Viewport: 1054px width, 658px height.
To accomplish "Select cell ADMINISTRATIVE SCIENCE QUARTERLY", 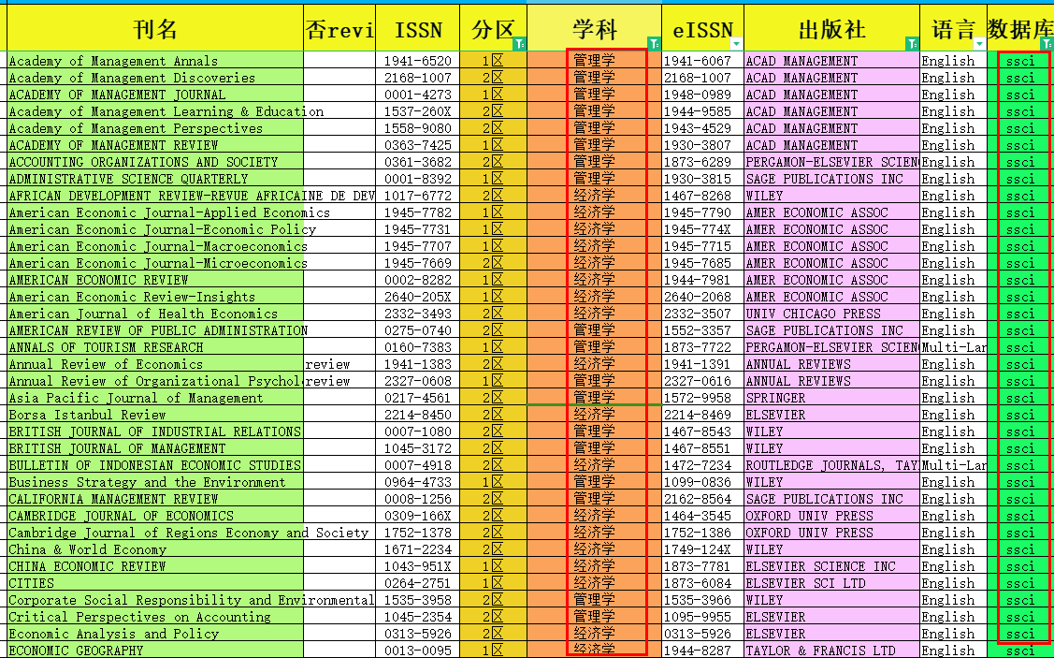I will [155, 178].
